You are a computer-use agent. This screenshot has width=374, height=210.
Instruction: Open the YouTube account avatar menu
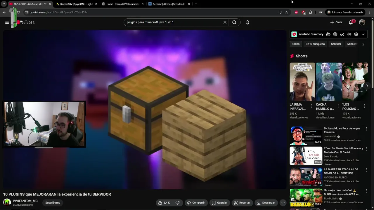[x=362, y=22]
